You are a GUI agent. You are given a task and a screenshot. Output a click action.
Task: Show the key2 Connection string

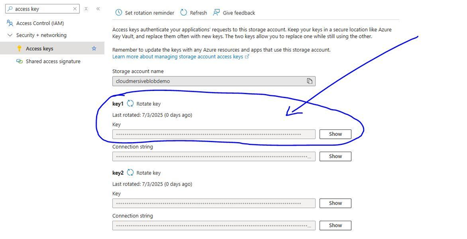point(335,225)
